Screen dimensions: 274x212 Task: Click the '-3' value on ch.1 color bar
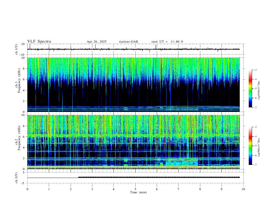[255, 70]
